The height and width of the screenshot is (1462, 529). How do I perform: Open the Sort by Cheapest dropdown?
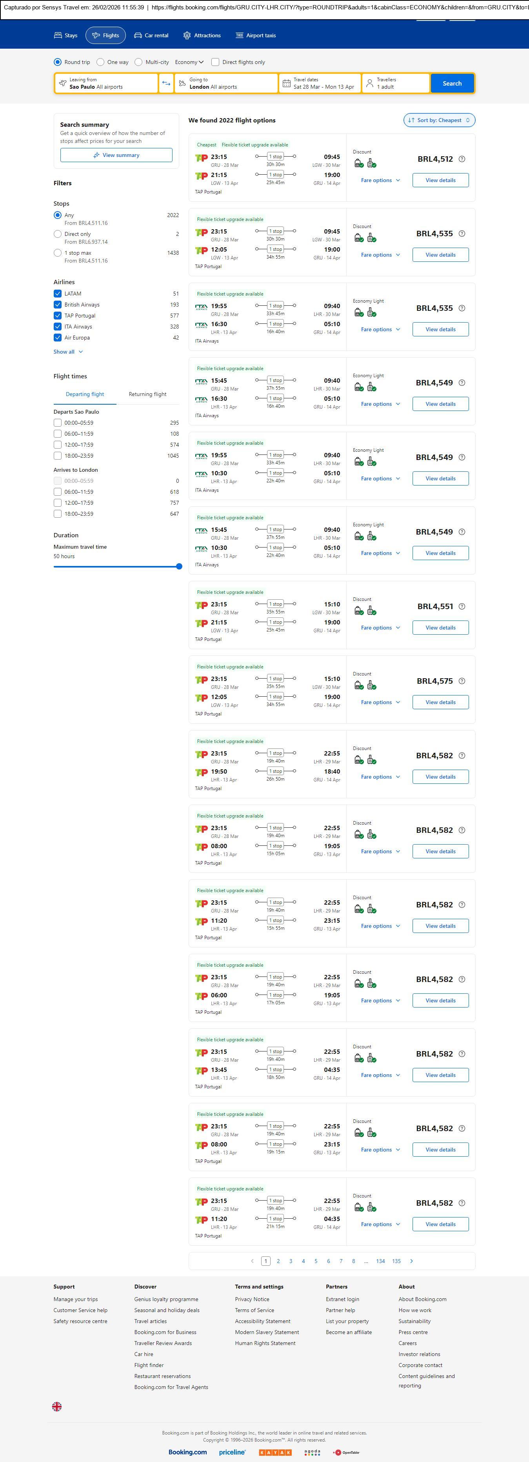point(439,120)
